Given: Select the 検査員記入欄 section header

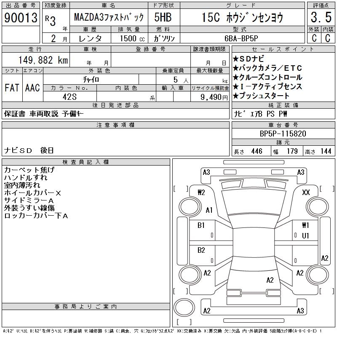Looking at the screenshot, I should pyautogui.click(x=86, y=162).
